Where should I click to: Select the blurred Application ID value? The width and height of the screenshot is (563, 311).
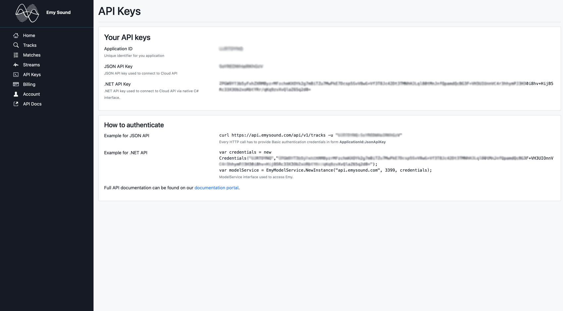coord(231,48)
